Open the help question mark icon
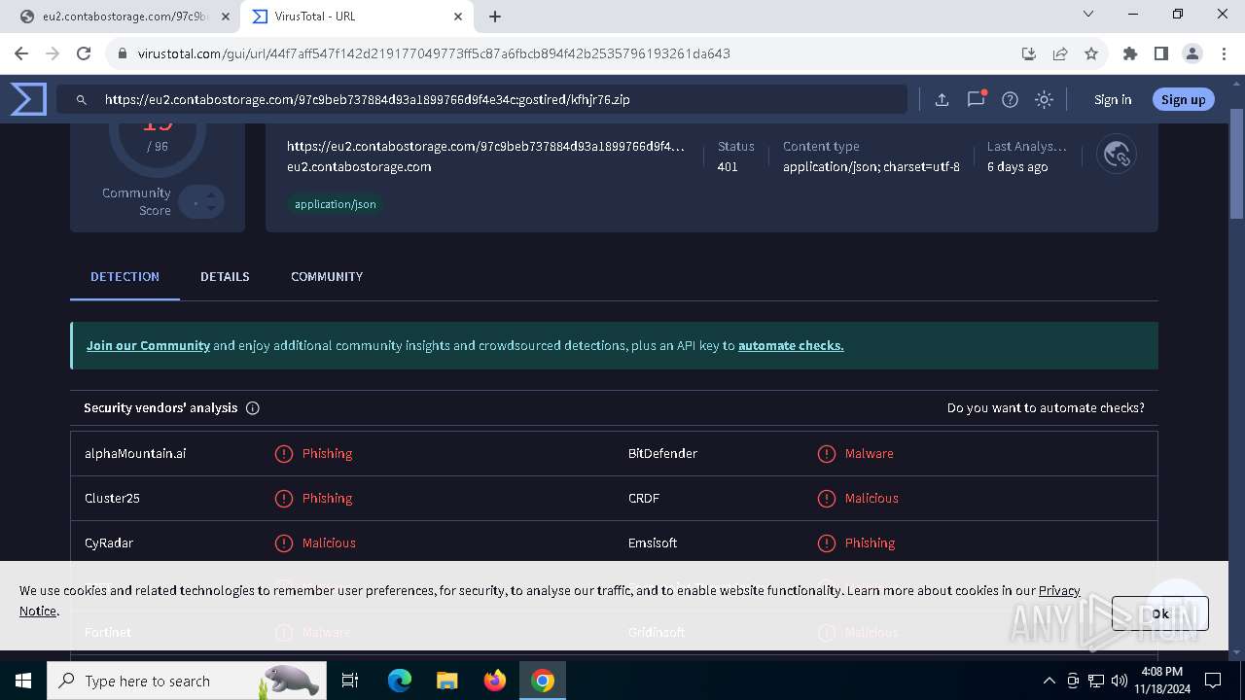The width and height of the screenshot is (1245, 700). pyautogui.click(x=1010, y=99)
